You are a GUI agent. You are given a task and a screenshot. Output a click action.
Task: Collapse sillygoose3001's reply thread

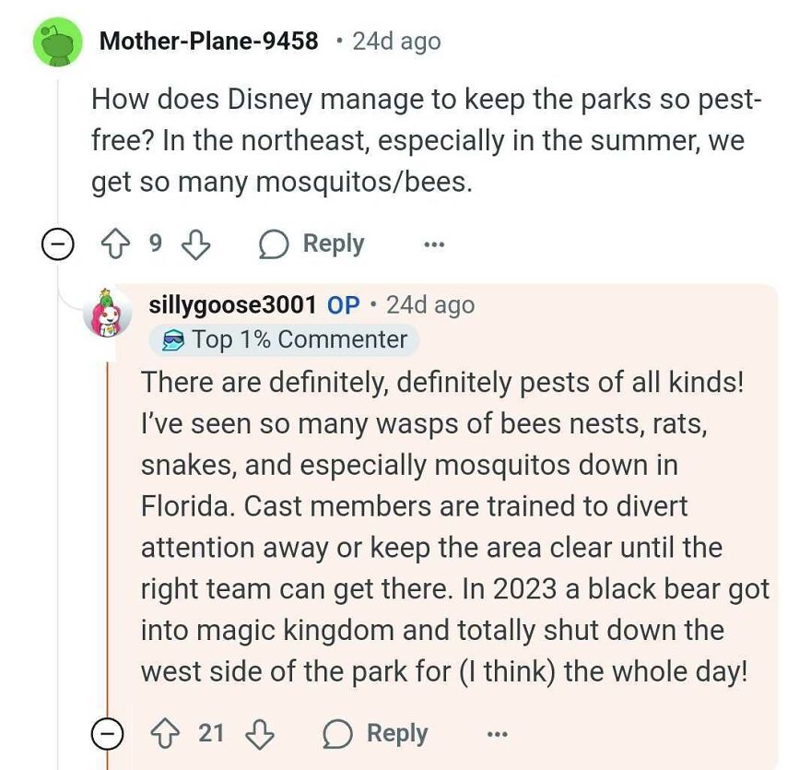[x=109, y=733]
